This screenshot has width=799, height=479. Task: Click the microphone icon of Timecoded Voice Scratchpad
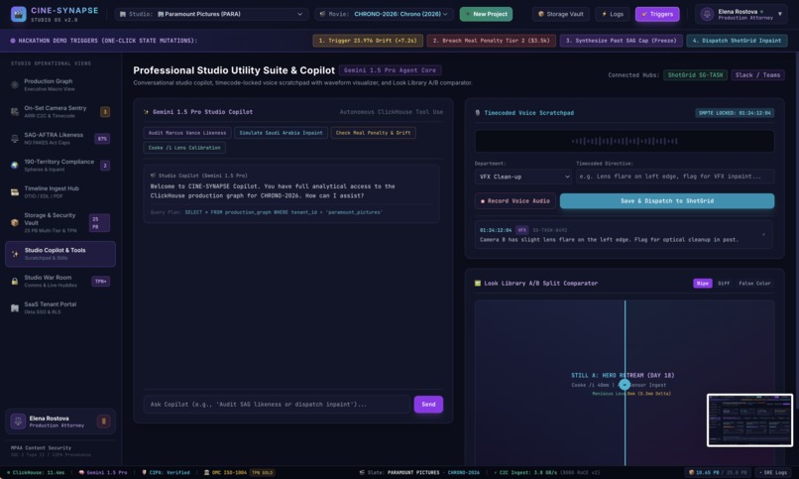[x=478, y=113]
